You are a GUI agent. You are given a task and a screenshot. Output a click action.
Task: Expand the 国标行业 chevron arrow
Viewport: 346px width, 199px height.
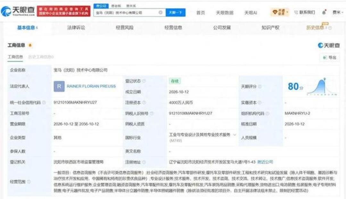(235, 135)
